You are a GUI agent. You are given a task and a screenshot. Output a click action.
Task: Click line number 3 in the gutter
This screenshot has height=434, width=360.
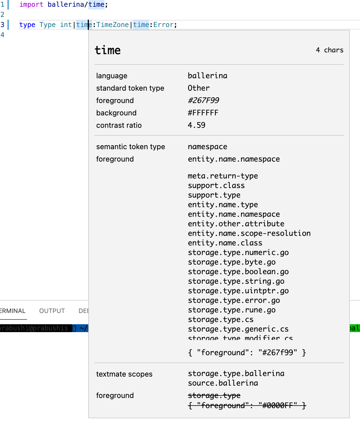coord(2,25)
